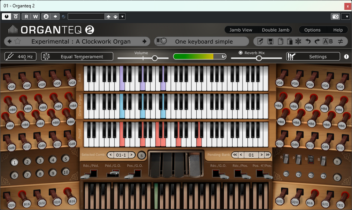The height and width of the screenshot is (210, 352).
Task: Open the Equal Temperament dropdown
Action: coord(77,56)
